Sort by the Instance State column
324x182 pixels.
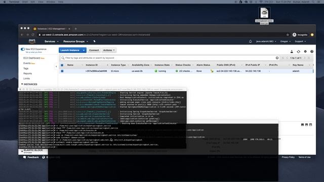[162, 65]
